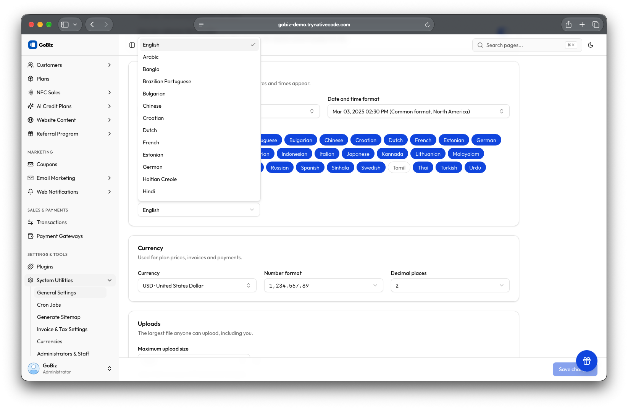Select Arabic from language list
Viewport: 628px width, 409px height.
(199, 57)
